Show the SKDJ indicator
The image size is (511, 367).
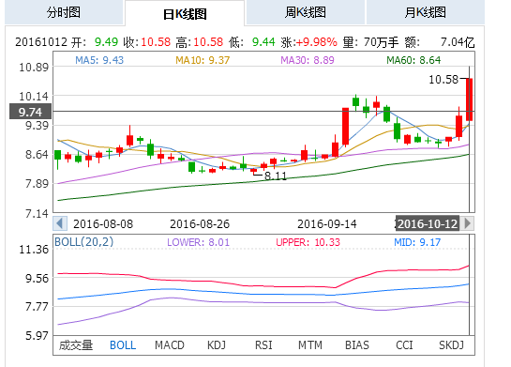pyautogui.click(x=451, y=345)
